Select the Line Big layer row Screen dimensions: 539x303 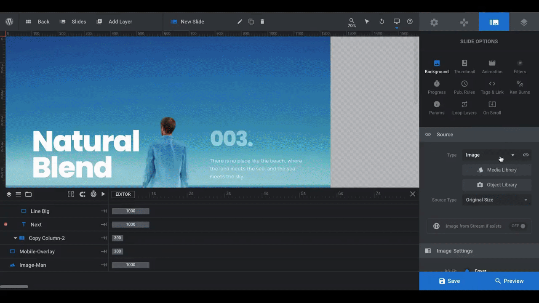[54, 211]
